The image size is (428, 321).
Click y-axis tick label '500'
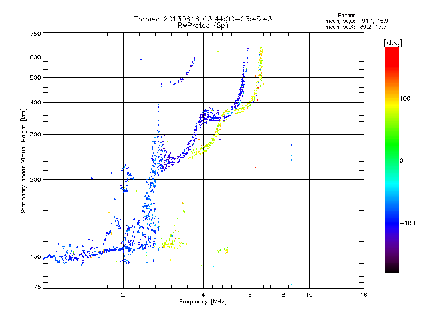pos(35,78)
